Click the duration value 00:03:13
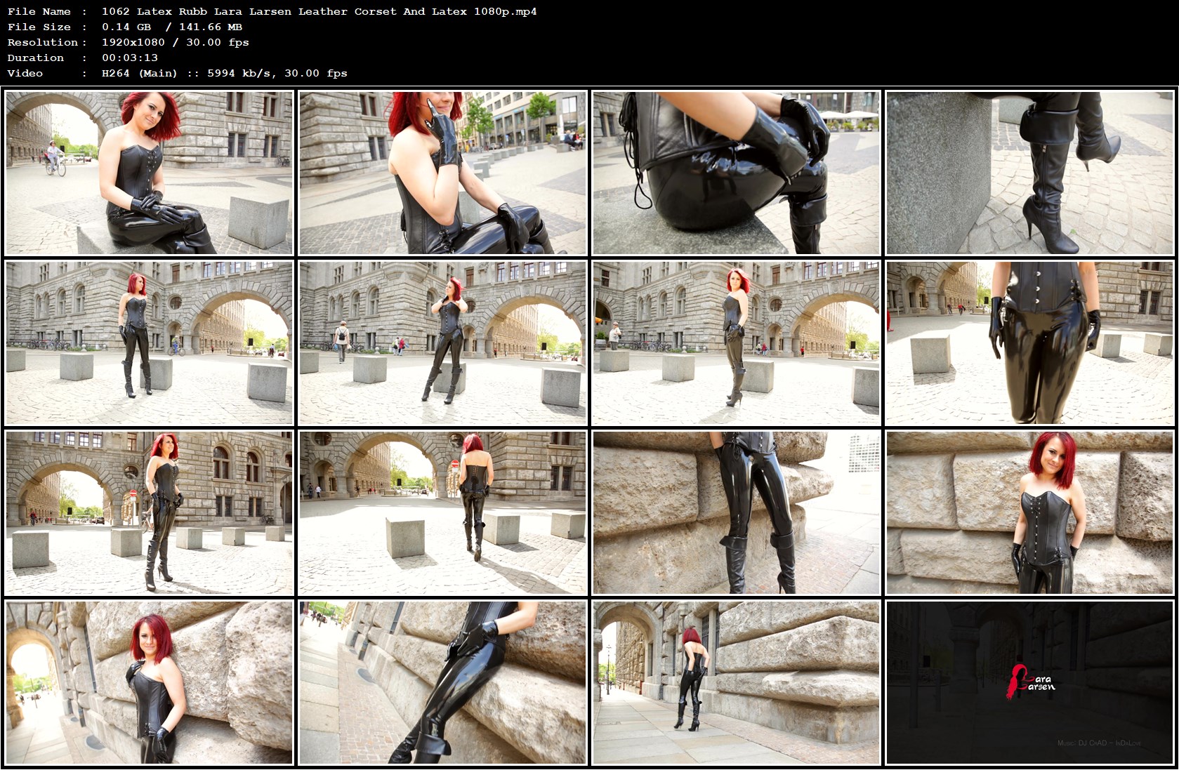Screen dimensions: 1179x770 [130, 58]
